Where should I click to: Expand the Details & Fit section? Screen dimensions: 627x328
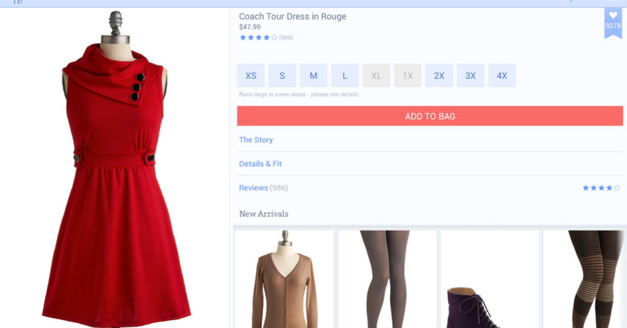click(430, 164)
